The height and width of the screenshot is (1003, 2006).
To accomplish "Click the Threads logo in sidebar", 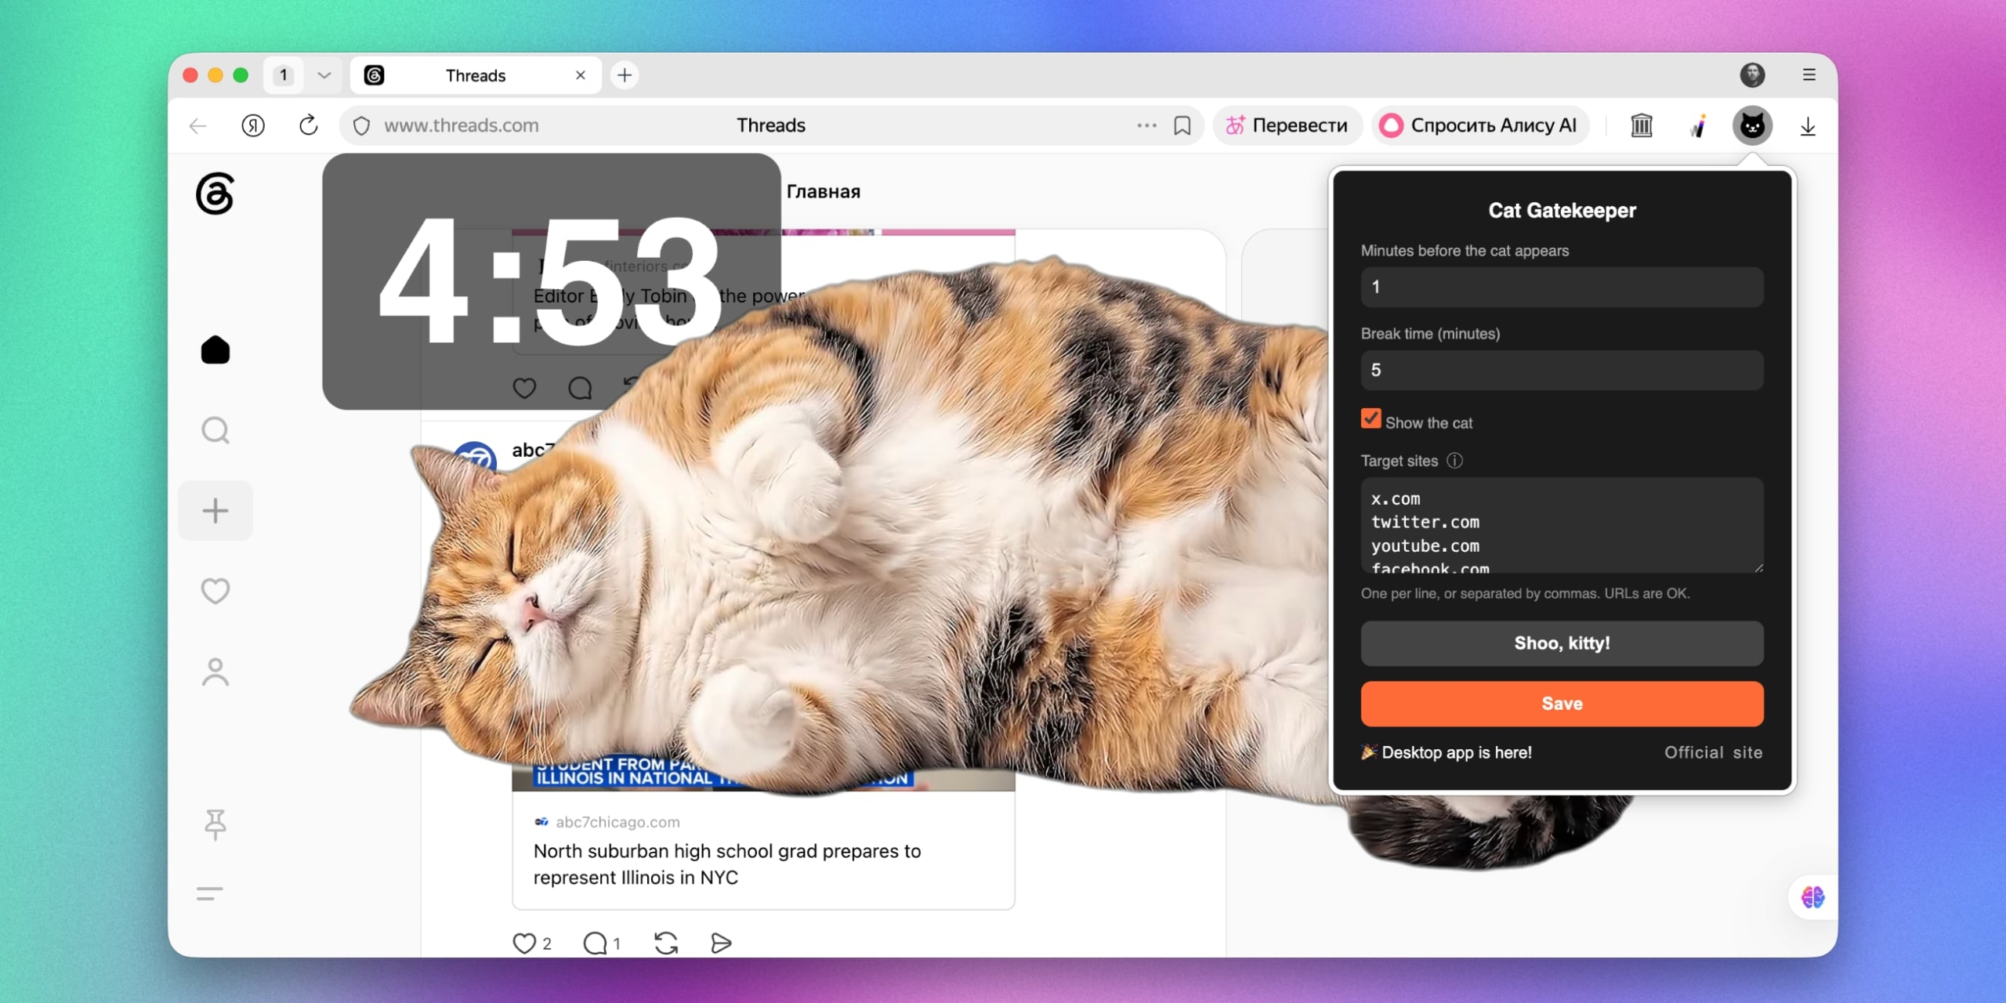I will pyautogui.click(x=215, y=194).
